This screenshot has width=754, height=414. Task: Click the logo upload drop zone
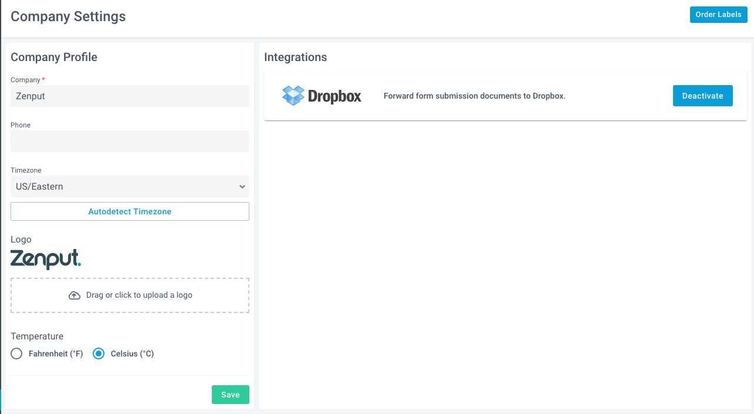[130, 295]
